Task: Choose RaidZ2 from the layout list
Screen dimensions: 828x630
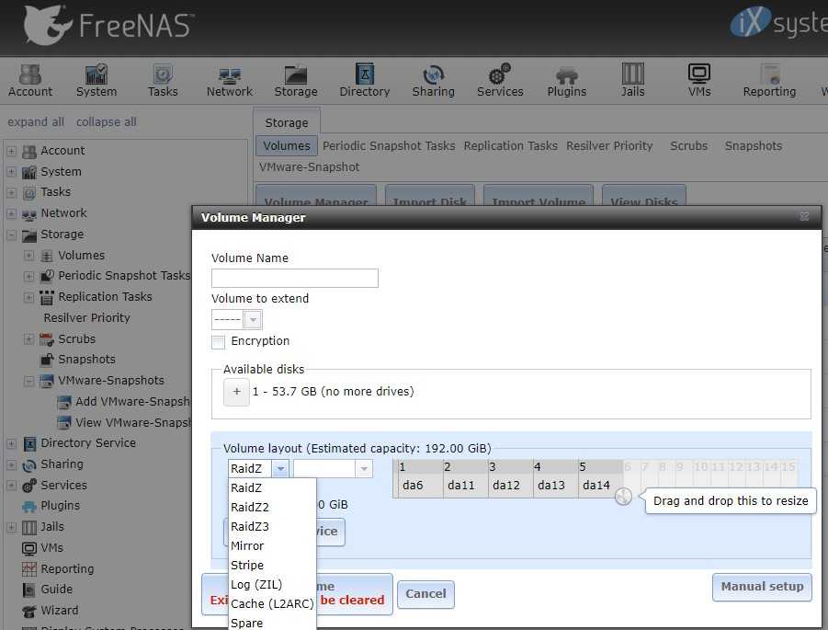Action: coord(272,508)
